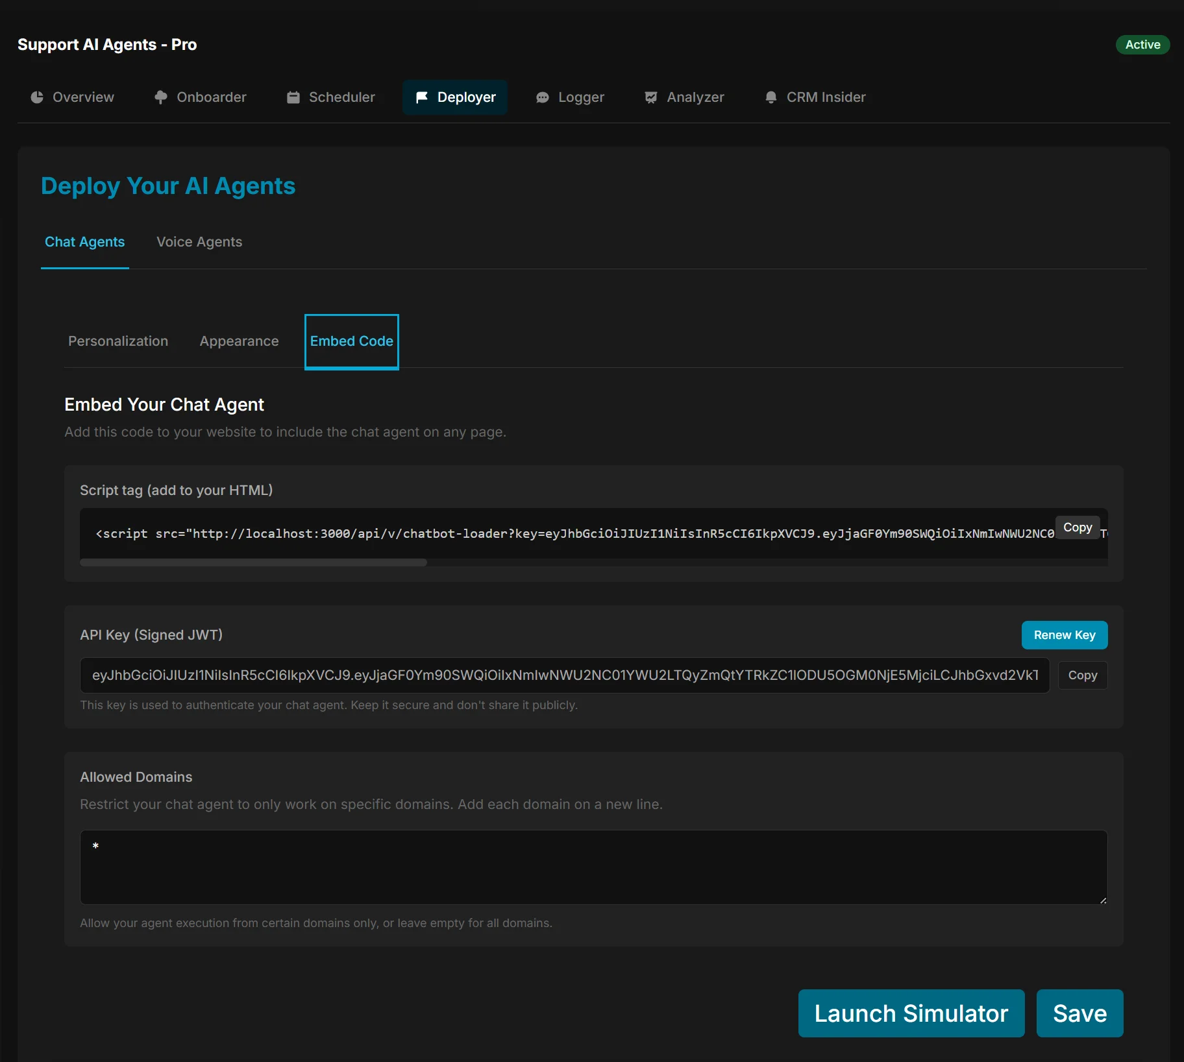Copy the script tag code
This screenshot has width=1184, height=1062.
(1077, 527)
